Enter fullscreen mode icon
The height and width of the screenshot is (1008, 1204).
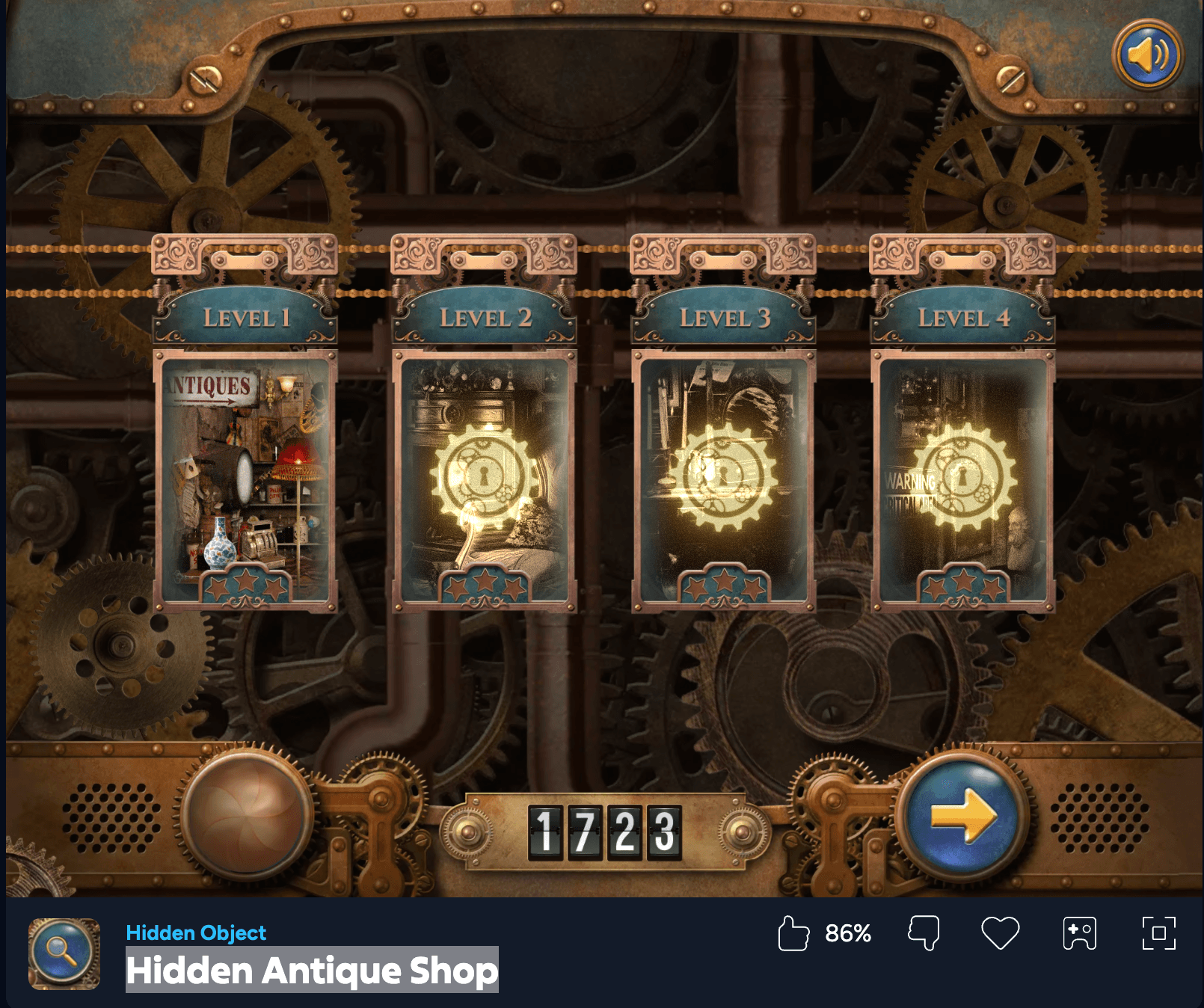click(1159, 933)
